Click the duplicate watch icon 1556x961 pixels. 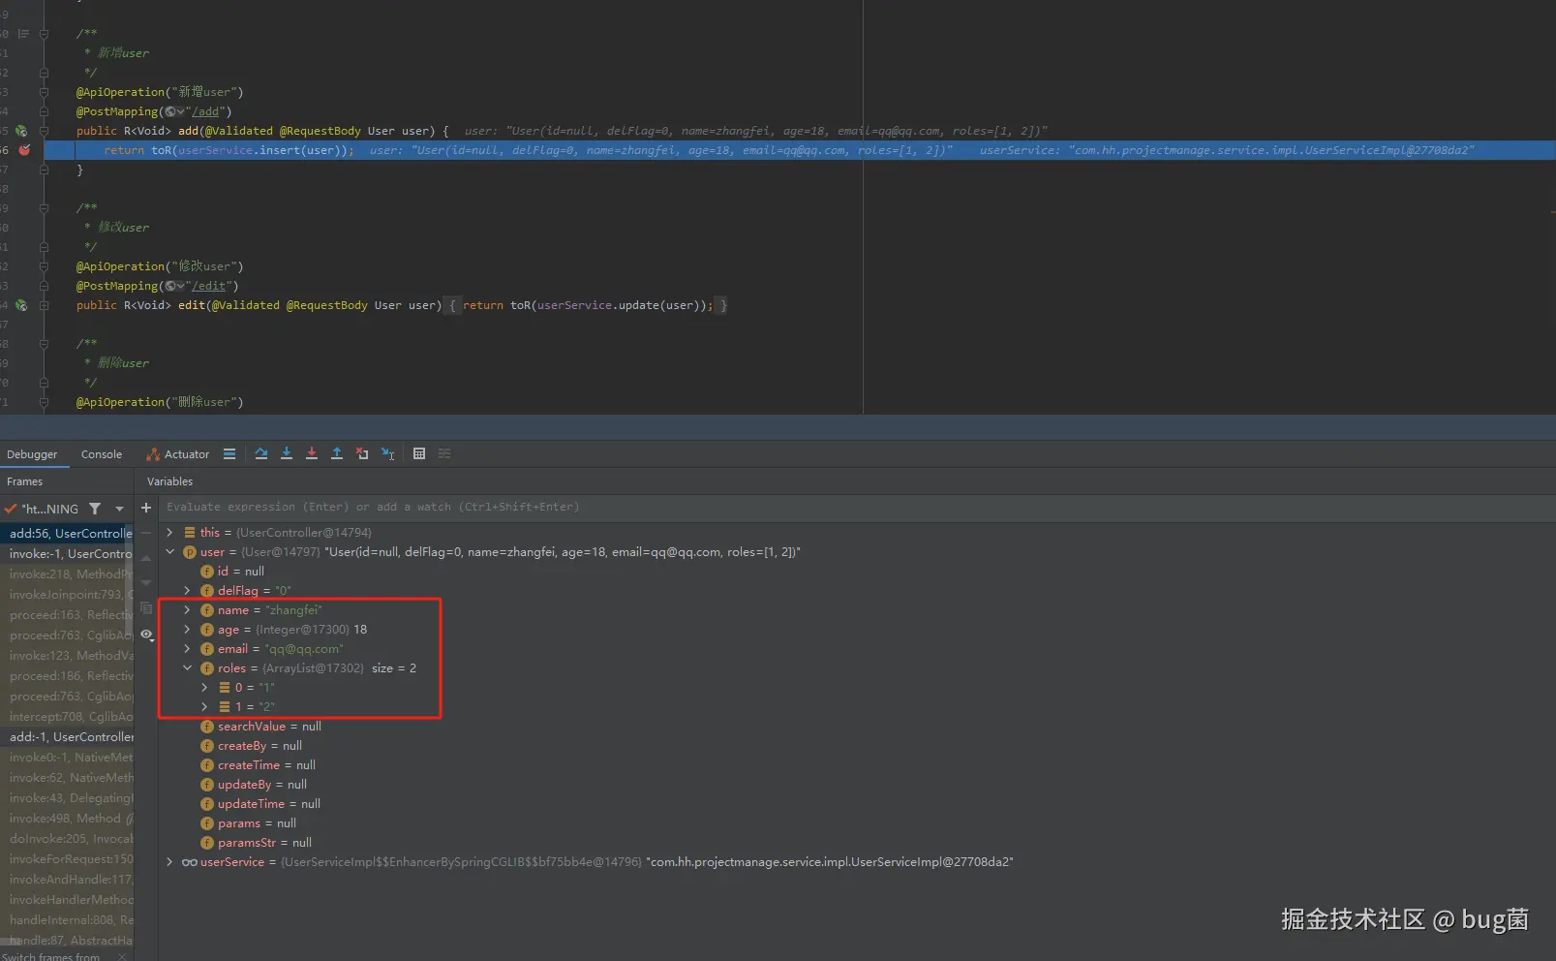[146, 608]
